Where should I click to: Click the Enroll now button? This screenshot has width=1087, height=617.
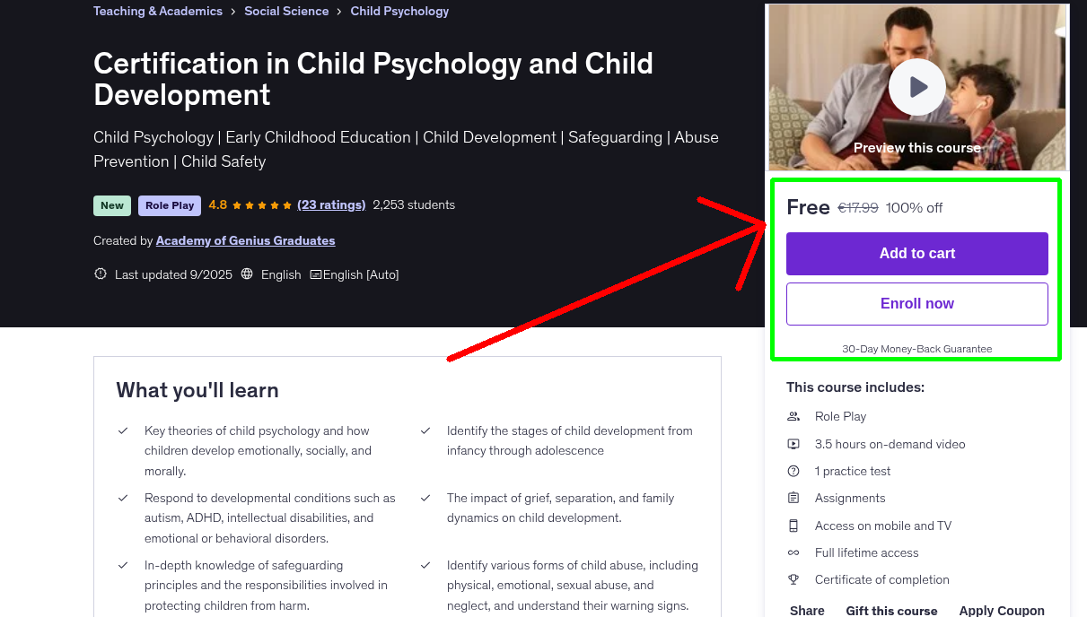coord(916,303)
